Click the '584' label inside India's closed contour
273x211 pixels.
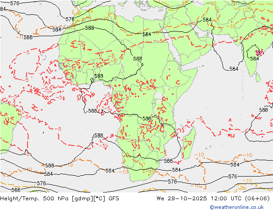pos(254,59)
